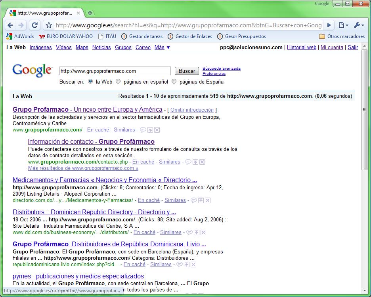The height and width of the screenshot is (297, 371).
Task: Go back to the previous page
Action: click(x=10, y=25)
